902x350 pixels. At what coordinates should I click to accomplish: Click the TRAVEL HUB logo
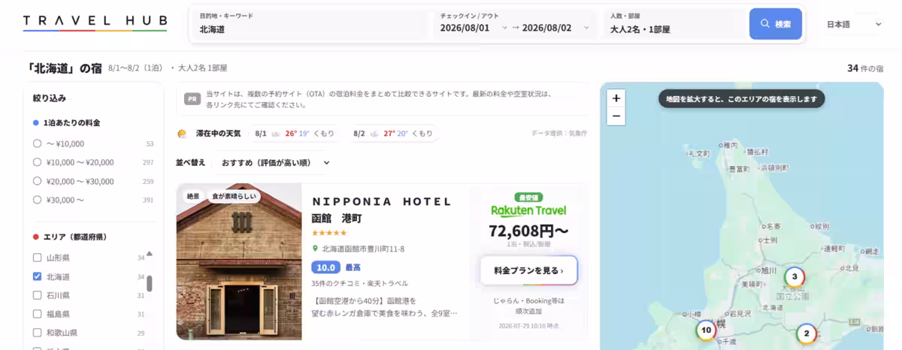coord(95,23)
